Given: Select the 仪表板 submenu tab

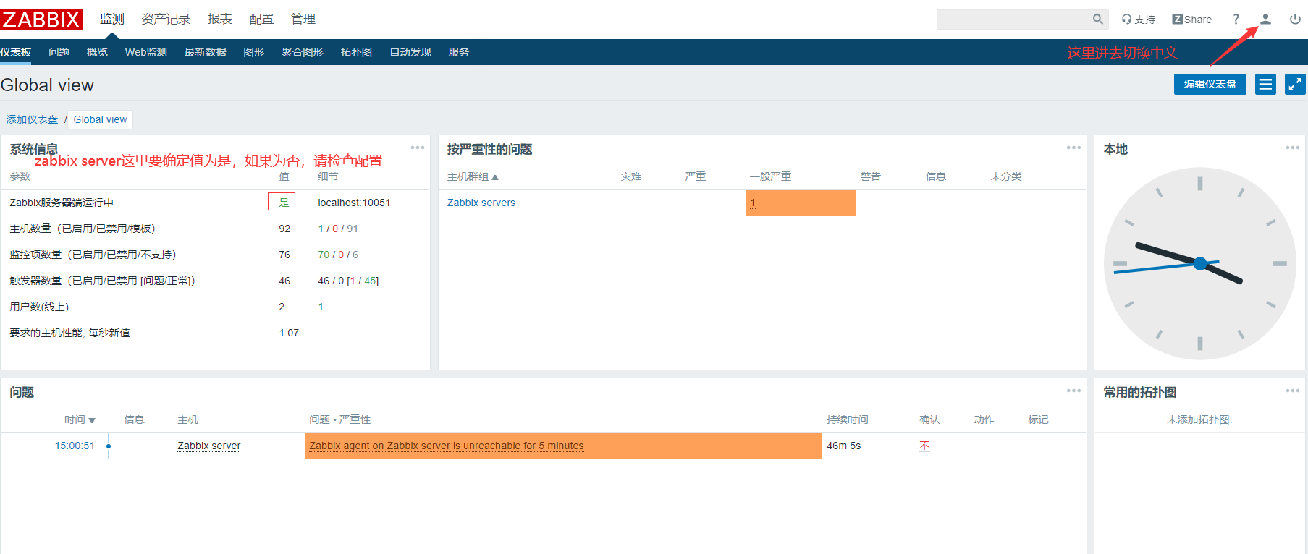Looking at the screenshot, I should (x=16, y=52).
